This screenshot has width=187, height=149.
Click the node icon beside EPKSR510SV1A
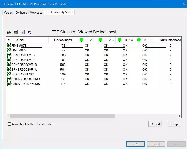click(9, 60)
